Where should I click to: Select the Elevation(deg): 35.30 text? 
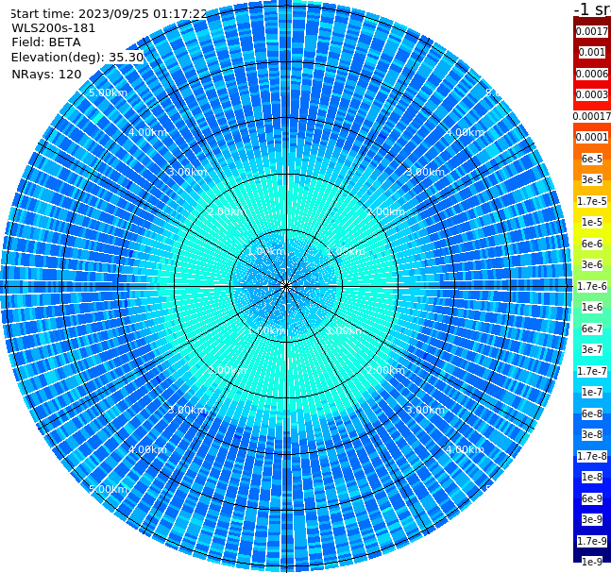pos(77,58)
